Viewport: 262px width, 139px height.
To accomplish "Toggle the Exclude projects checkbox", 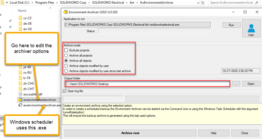I will tap(66, 50).
